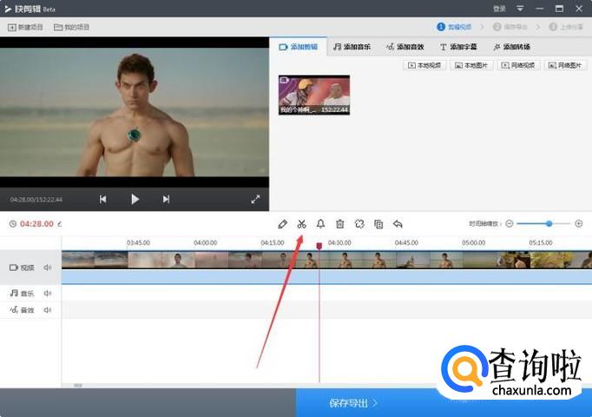Zoom in timeline with plus icon

click(579, 224)
